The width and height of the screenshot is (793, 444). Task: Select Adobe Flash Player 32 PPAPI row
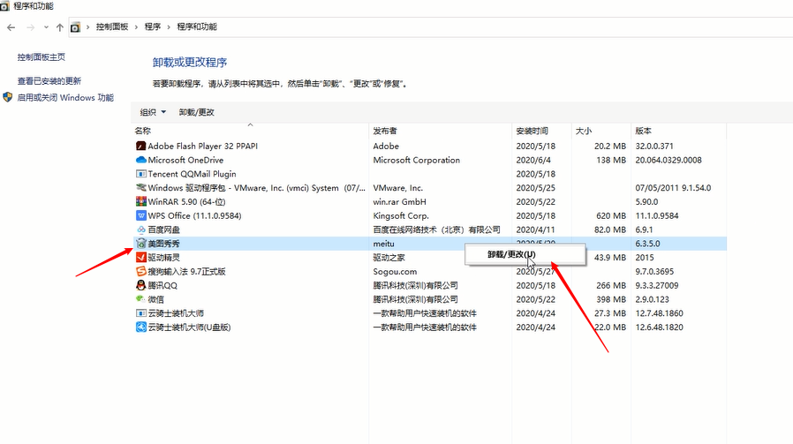click(x=430, y=147)
